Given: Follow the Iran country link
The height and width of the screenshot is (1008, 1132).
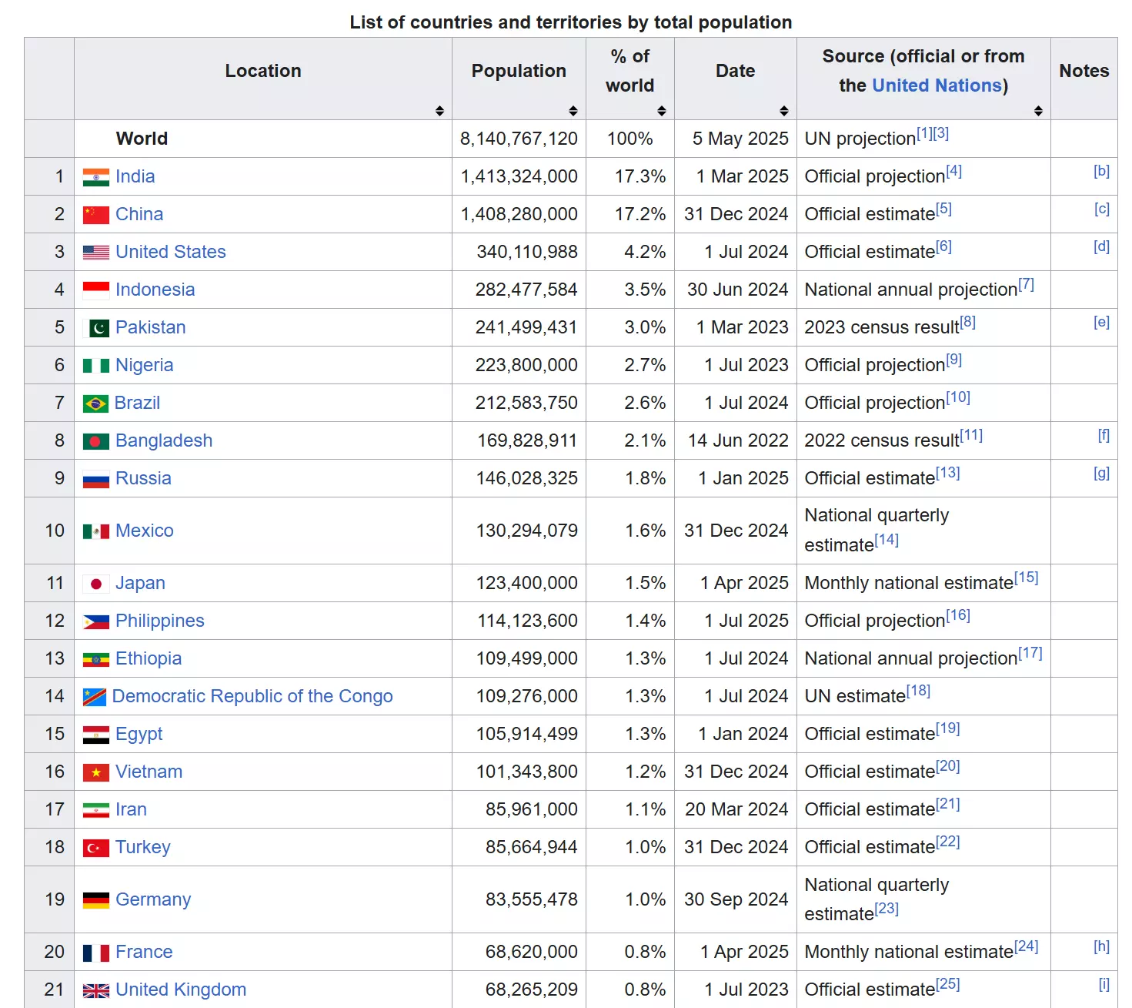Looking at the screenshot, I should 131,809.
